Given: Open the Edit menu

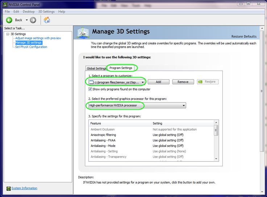Looking at the screenshot, I should tap(16, 12).
